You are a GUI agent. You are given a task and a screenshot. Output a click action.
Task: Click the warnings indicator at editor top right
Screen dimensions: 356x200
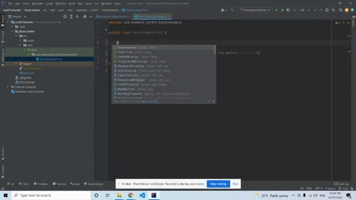[x=338, y=23]
